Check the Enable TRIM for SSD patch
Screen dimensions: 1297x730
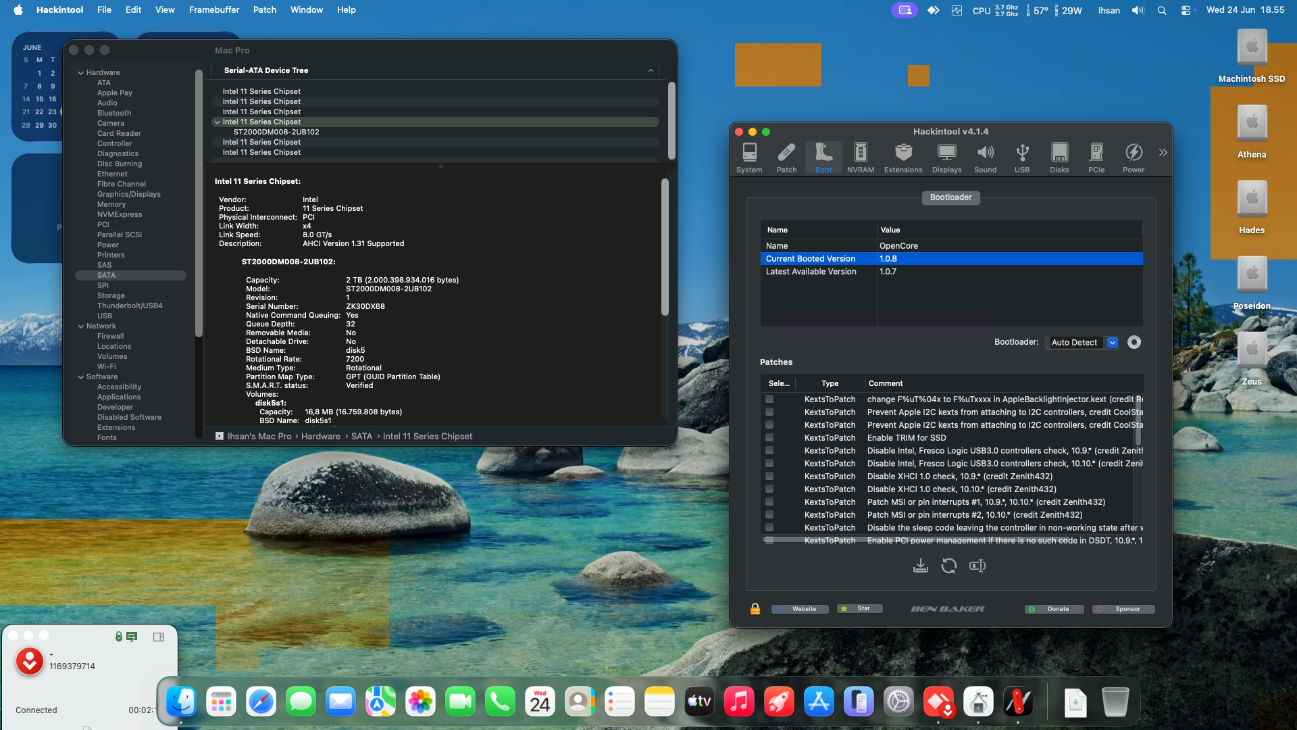pos(769,437)
